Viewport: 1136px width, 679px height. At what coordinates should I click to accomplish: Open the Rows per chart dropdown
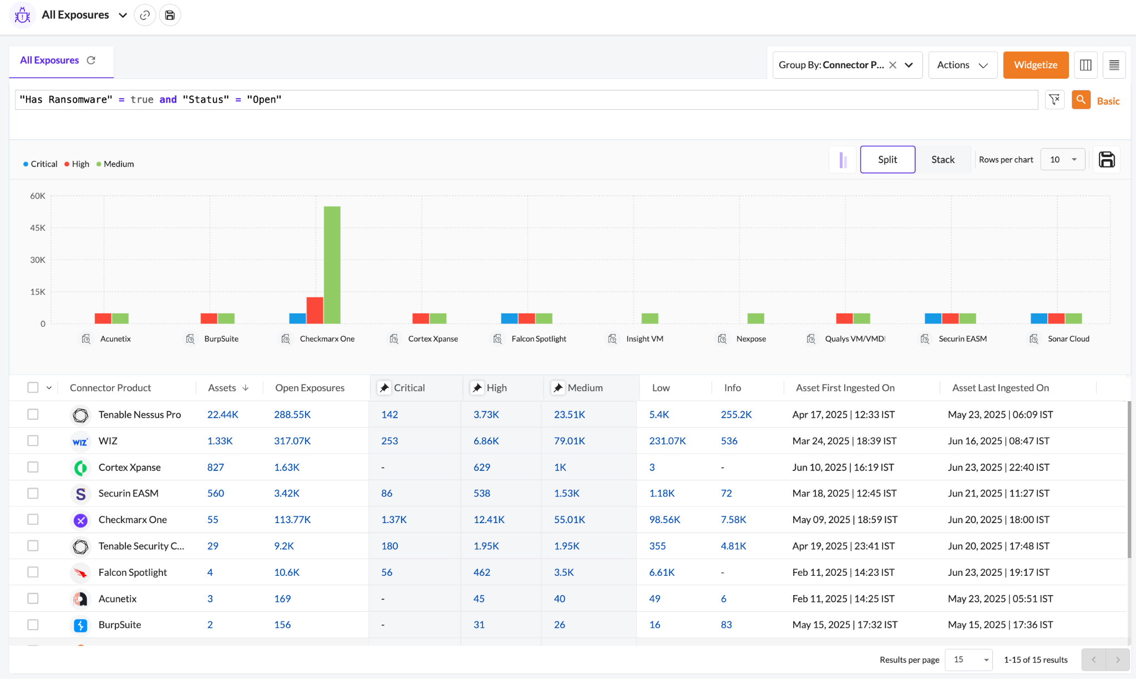(x=1063, y=160)
